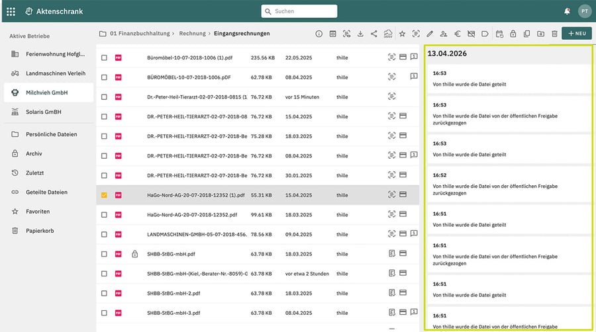Select the checkbox for HaGo-Nord-AG-20-07-2018-12352.pdf
Screen dimensions: 596x332
click(104, 215)
